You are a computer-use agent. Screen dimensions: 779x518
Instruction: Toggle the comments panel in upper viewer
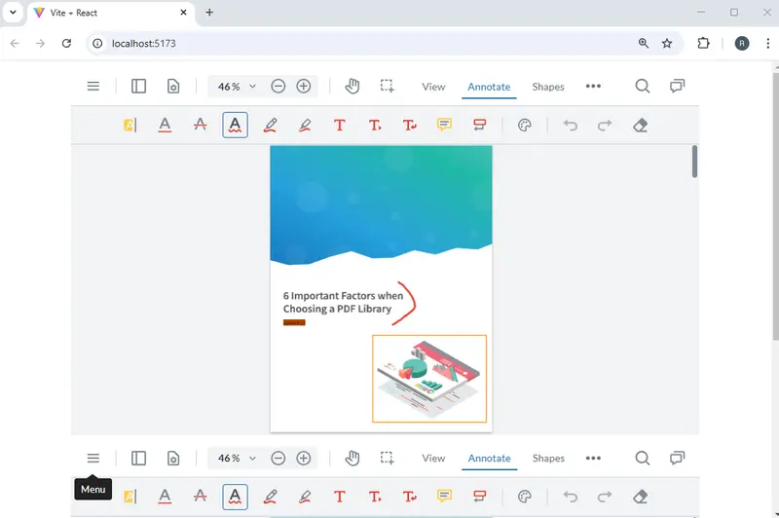click(677, 87)
